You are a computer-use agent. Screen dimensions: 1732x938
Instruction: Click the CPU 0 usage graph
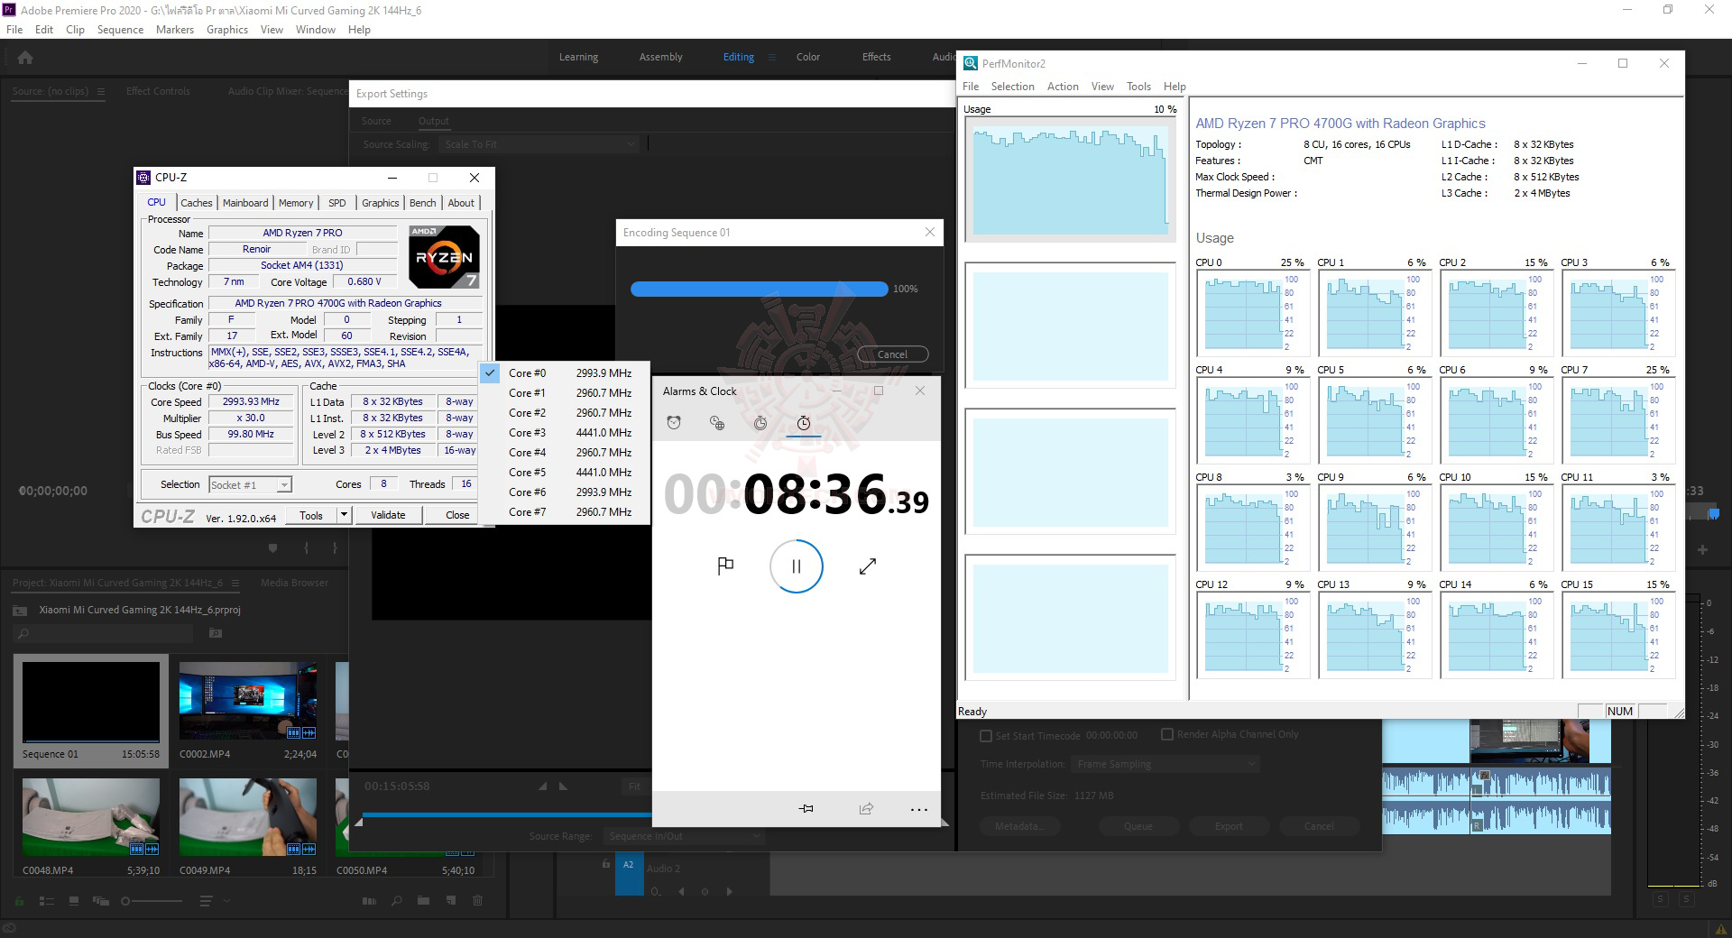point(1252,313)
